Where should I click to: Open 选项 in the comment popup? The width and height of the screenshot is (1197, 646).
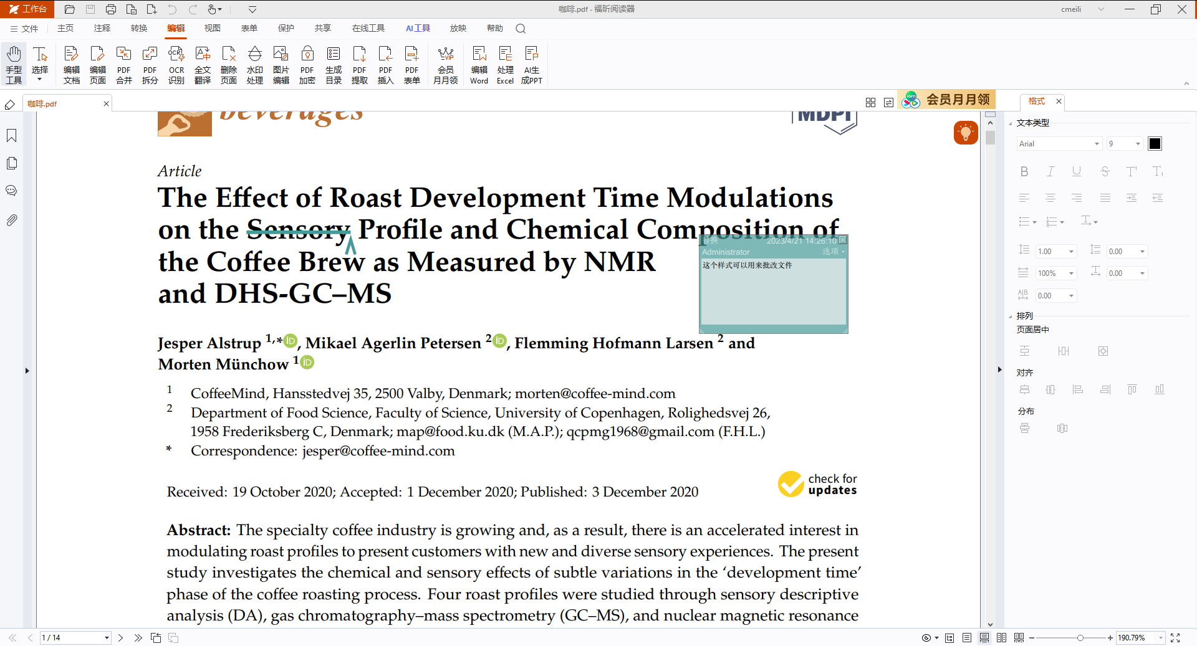[833, 252]
